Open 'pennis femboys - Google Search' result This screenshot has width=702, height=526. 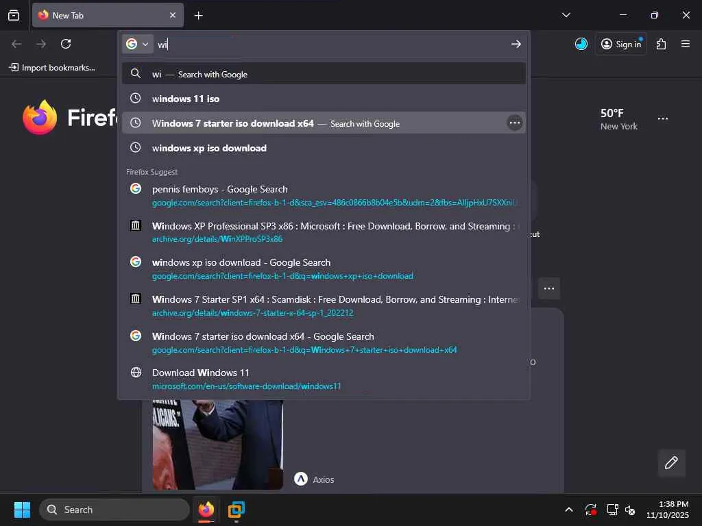(x=324, y=195)
